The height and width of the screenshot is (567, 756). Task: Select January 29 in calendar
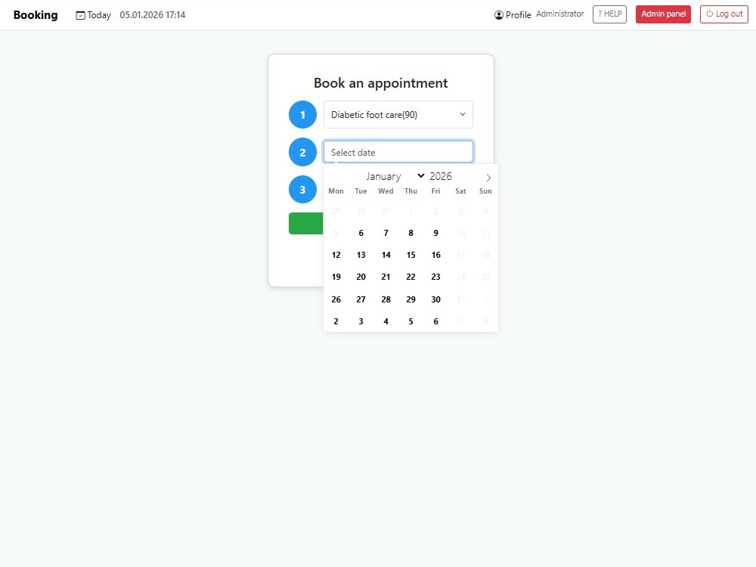coord(411,299)
